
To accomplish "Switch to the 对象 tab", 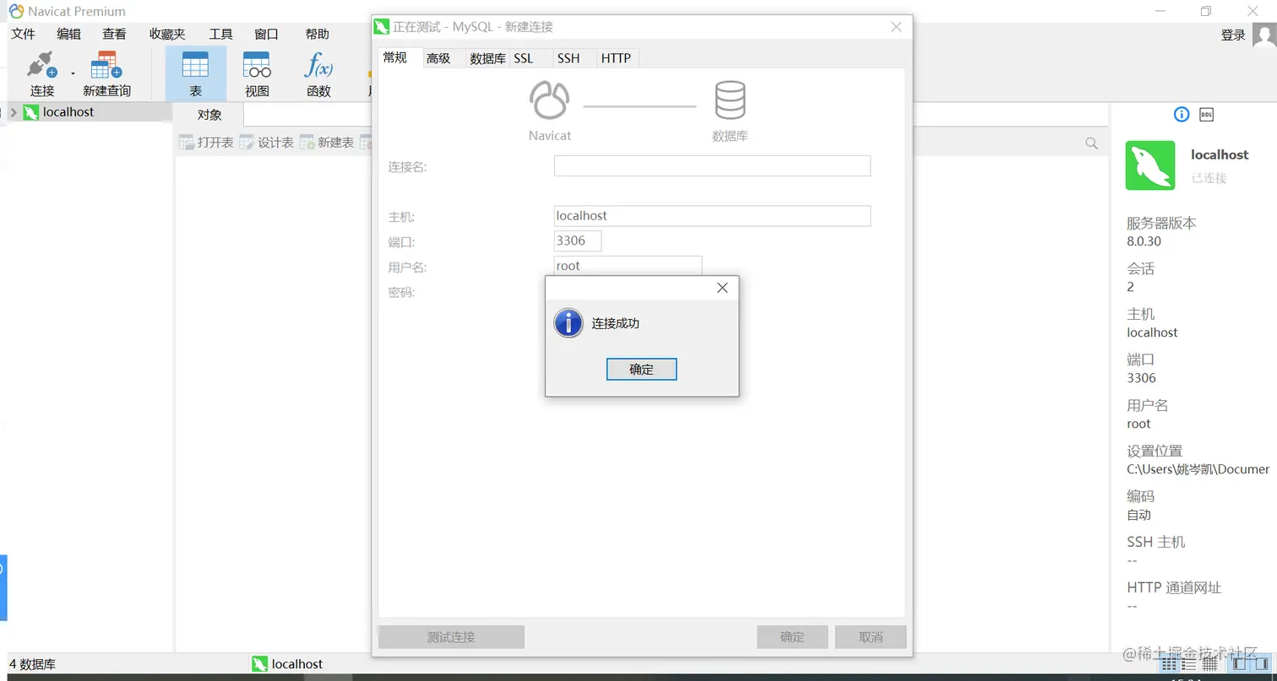I will (209, 115).
